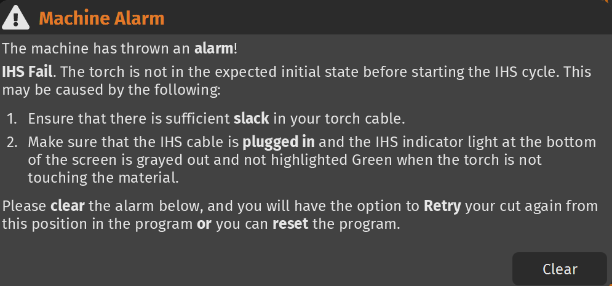Image resolution: width=612 pixels, height=286 pixels.
Task: Click the warning triangle alarm icon
Action: 16,17
